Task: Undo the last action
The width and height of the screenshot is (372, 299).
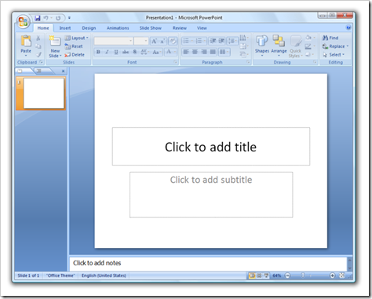Action: (x=46, y=18)
